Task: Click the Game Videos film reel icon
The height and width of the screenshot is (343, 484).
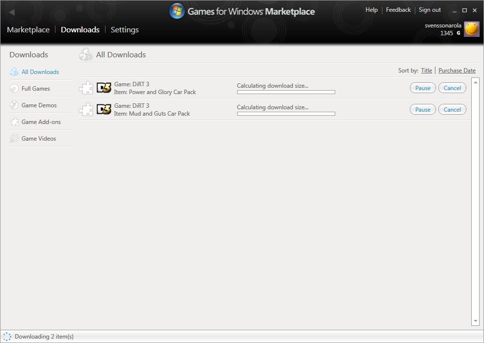Action: click(14, 138)
